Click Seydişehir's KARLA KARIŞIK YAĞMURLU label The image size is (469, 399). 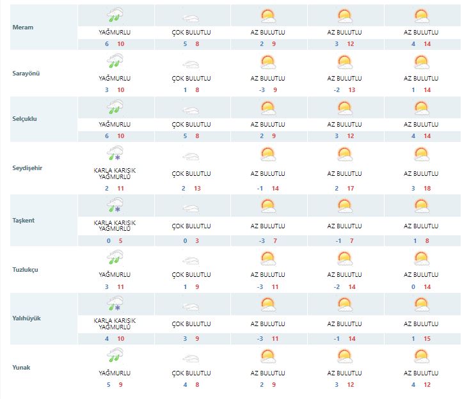click(x=115, y=176)
